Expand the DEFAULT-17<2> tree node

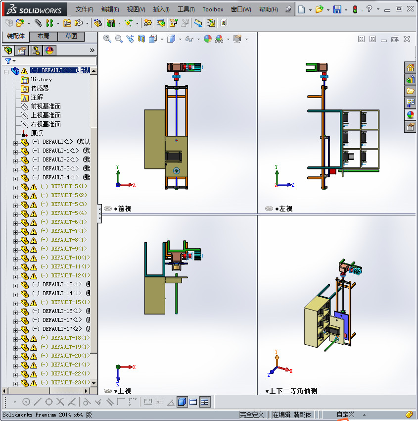(15, 330)
